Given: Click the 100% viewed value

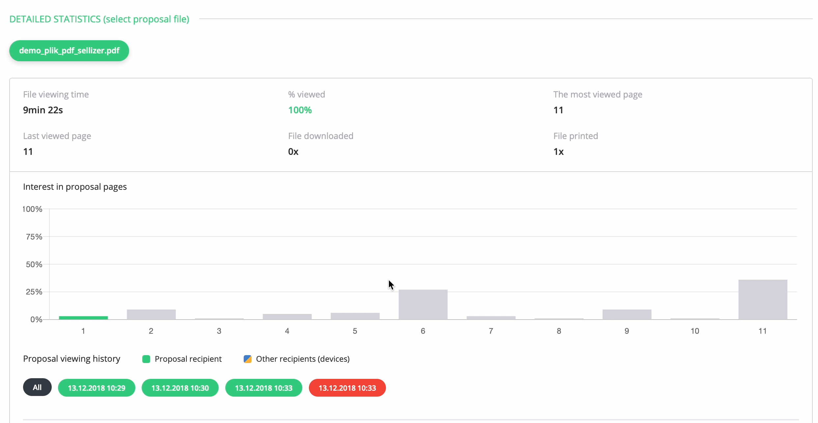Looking at the screenshot, I should pyautogui.click(x=300, y=110).
